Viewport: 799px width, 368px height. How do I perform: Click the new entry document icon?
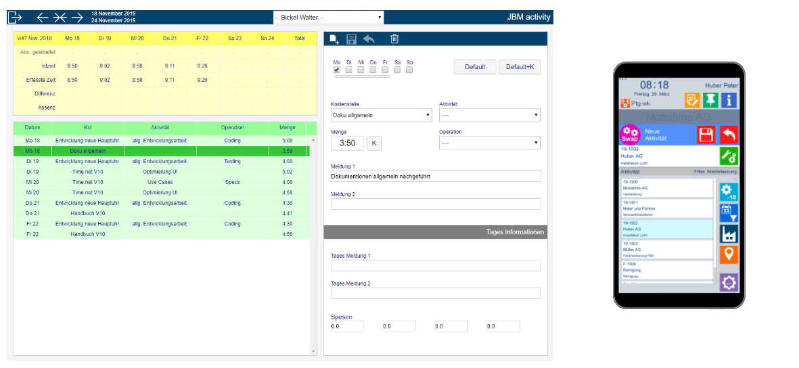334,39
